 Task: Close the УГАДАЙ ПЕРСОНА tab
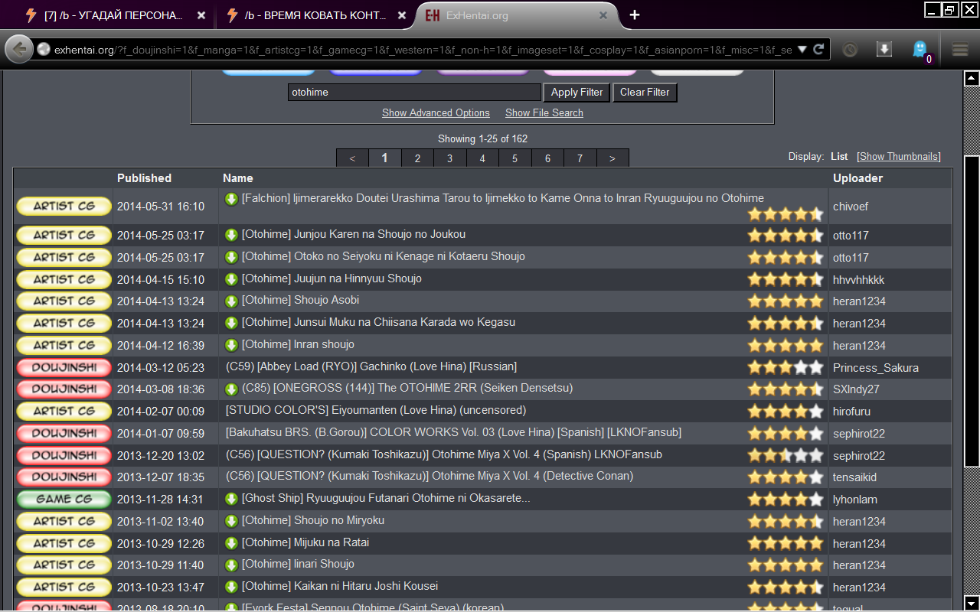(x=201, y=15)
